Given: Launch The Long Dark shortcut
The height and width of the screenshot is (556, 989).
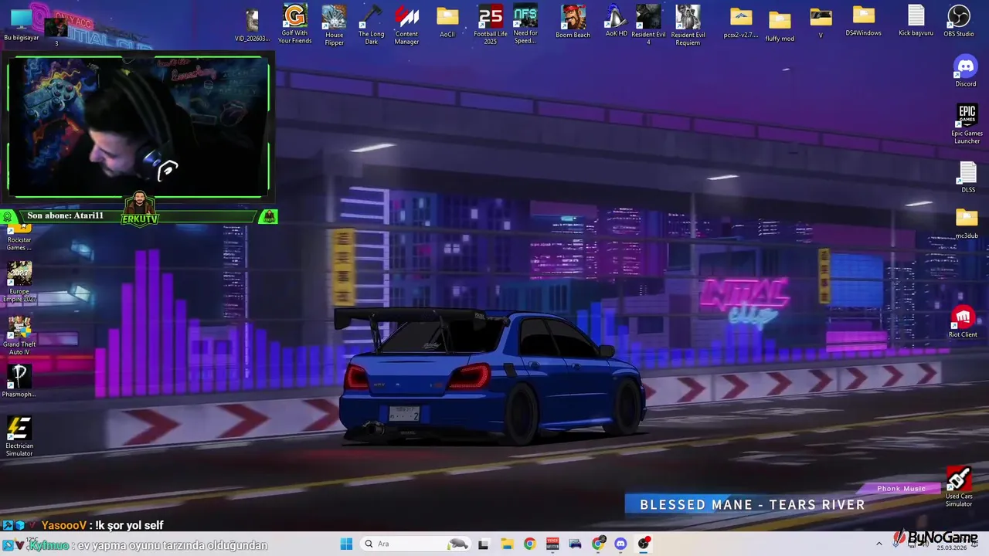Looking at the screenshot, I should pos(371,25).
